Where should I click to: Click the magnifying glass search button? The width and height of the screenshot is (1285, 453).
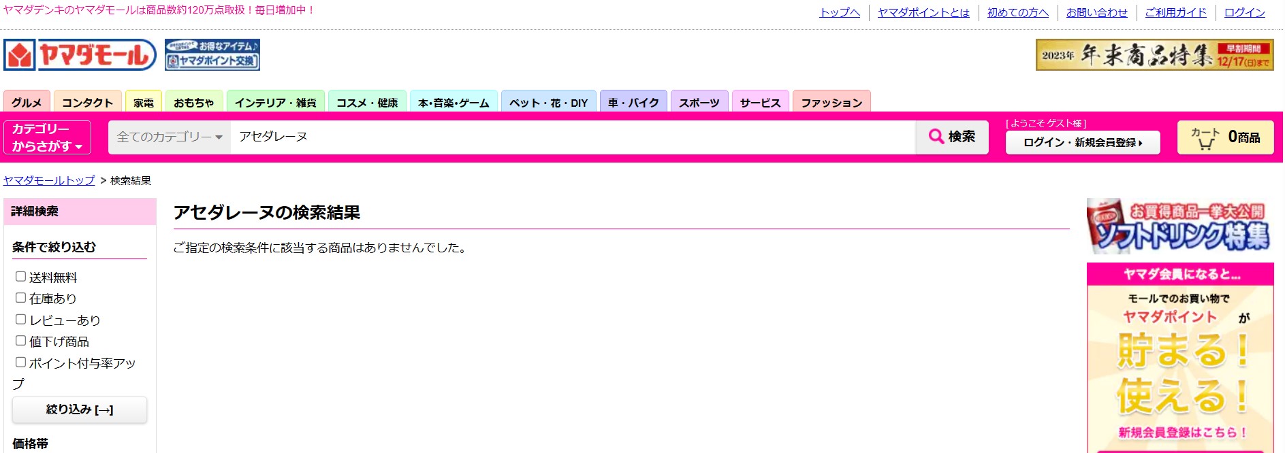pos(951,137)
